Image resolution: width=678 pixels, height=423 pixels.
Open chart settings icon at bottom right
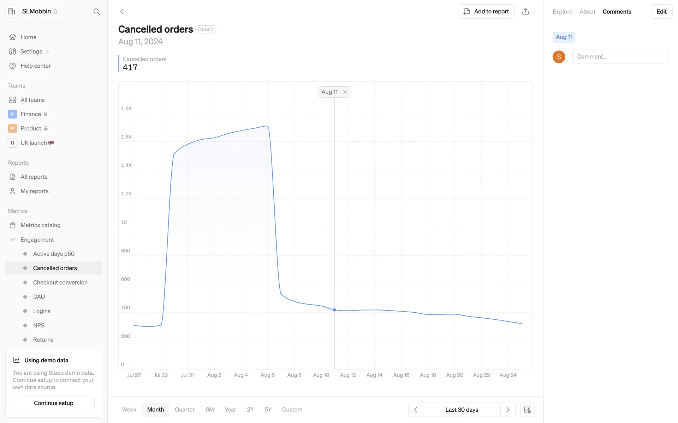[527, 410]
